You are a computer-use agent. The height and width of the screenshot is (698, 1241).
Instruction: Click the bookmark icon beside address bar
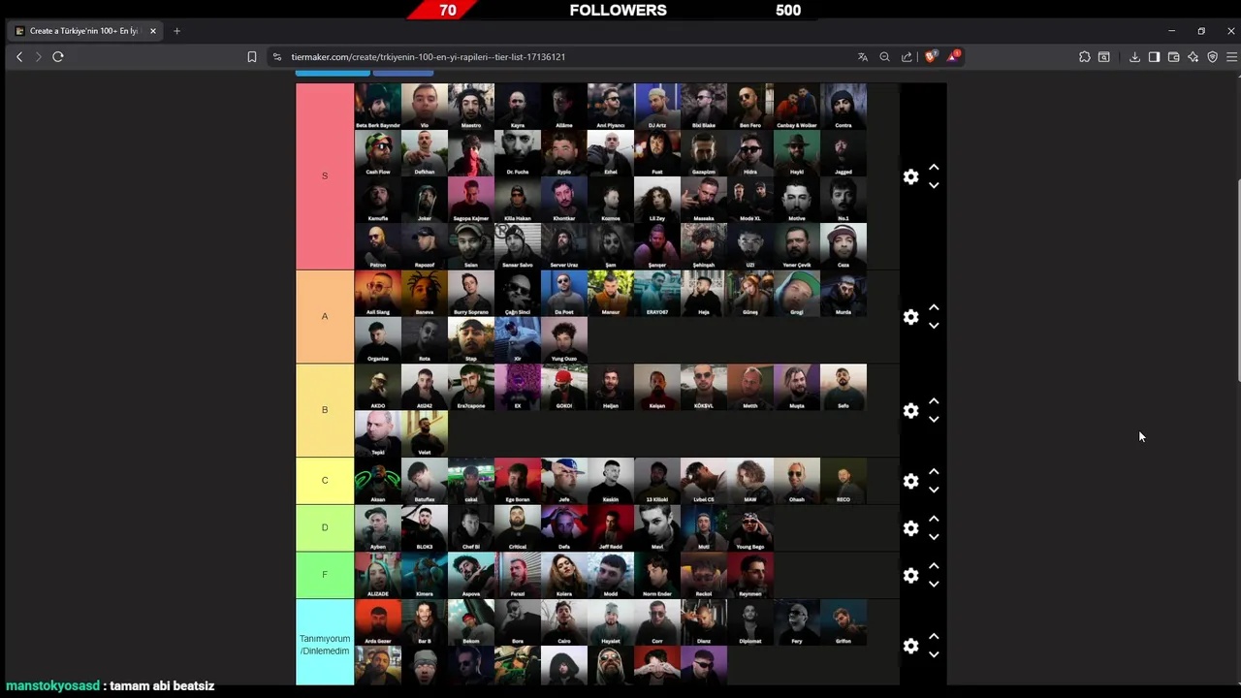click(252, 57)
